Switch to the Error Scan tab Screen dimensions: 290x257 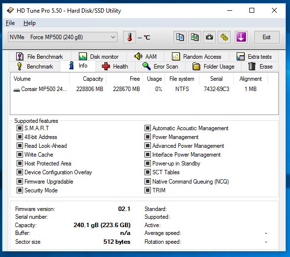160,66
